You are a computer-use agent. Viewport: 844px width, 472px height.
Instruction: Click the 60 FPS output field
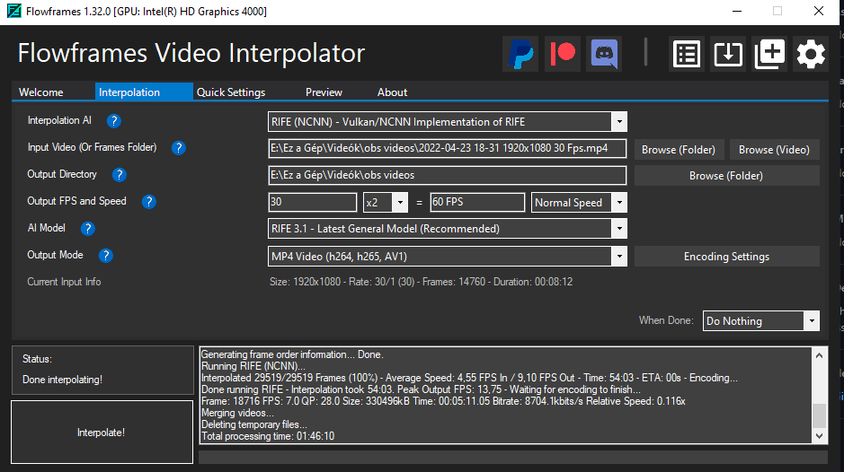point(477,202)
